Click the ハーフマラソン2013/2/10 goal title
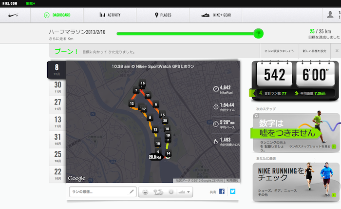Viewport: 341px width, 209px height. (77, 32)
